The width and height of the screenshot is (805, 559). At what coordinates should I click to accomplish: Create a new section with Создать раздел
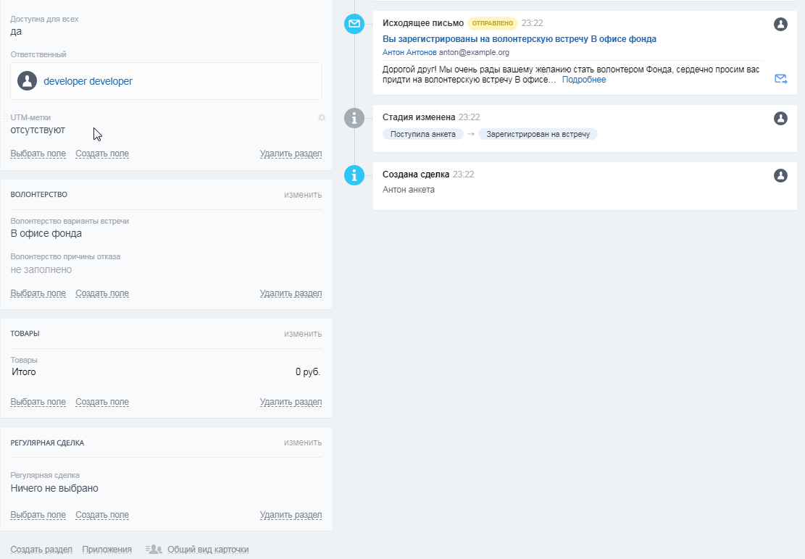[41, 550]
